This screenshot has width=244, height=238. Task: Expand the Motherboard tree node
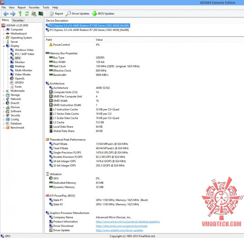coord(4,34)
